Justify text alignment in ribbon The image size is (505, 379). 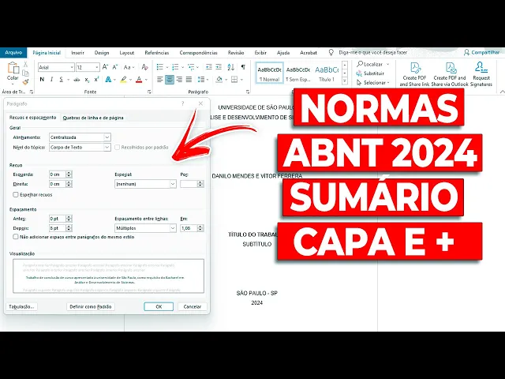pos(189,79)
